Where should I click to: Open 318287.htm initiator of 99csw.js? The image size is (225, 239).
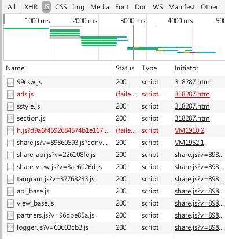tap(192, 82)
